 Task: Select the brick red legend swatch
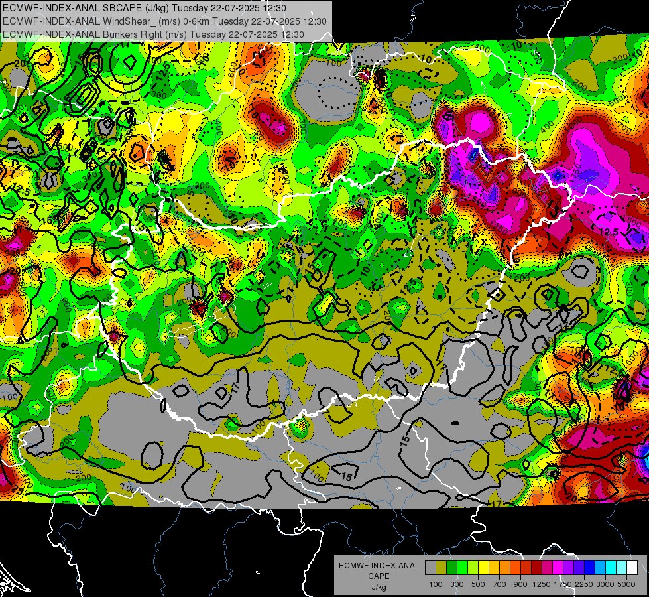[526, 568]
